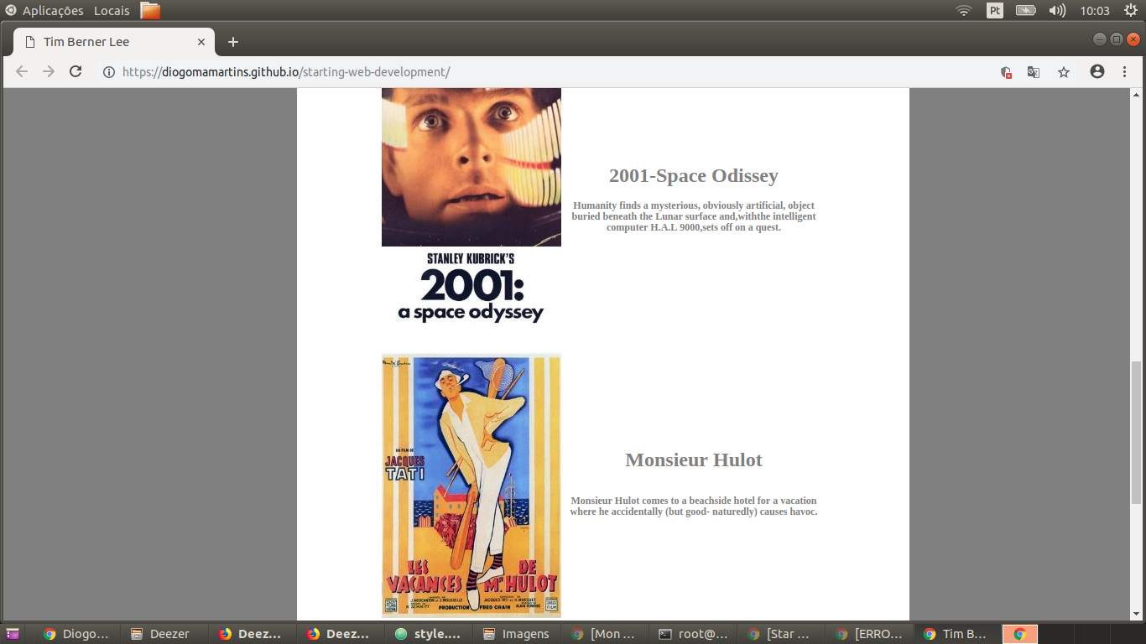This screenshot has height=644, width=1146.
Task: View site information icon in address bar
Action: 108,72
